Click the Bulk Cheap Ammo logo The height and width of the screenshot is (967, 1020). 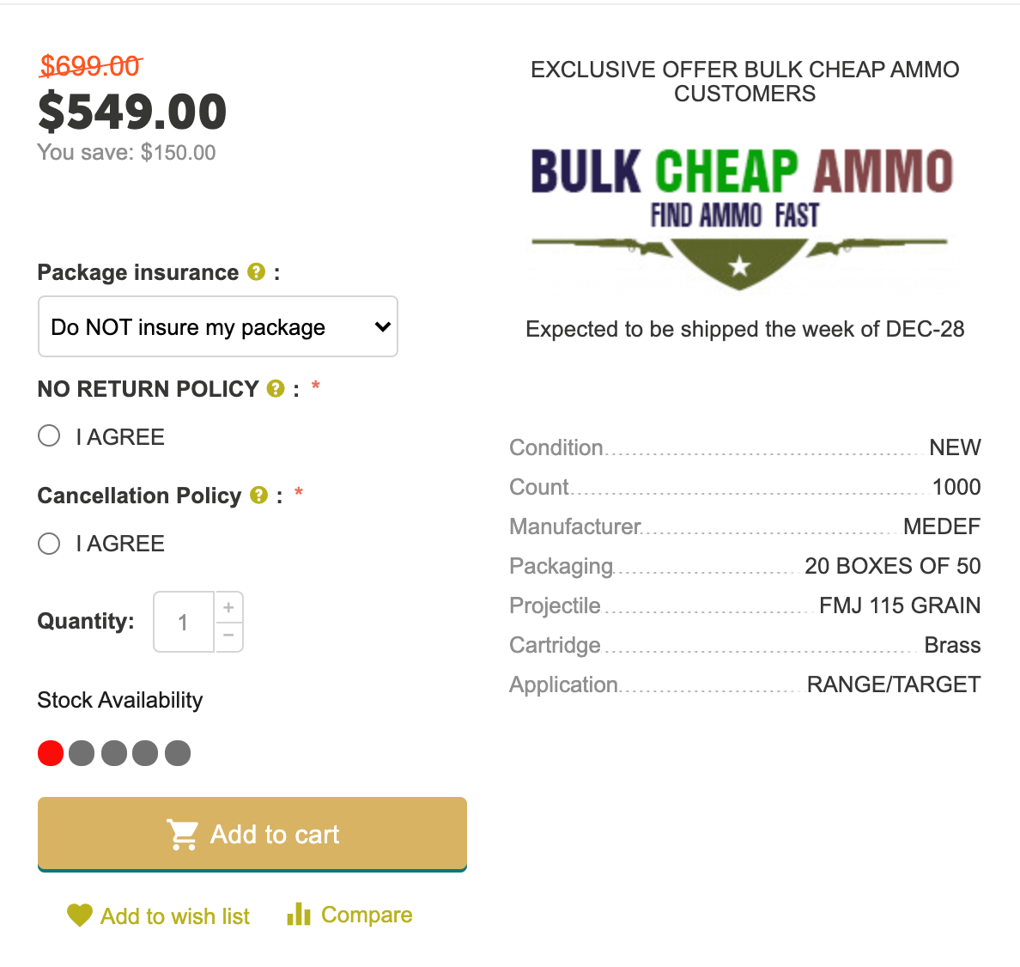pos(740,218)
